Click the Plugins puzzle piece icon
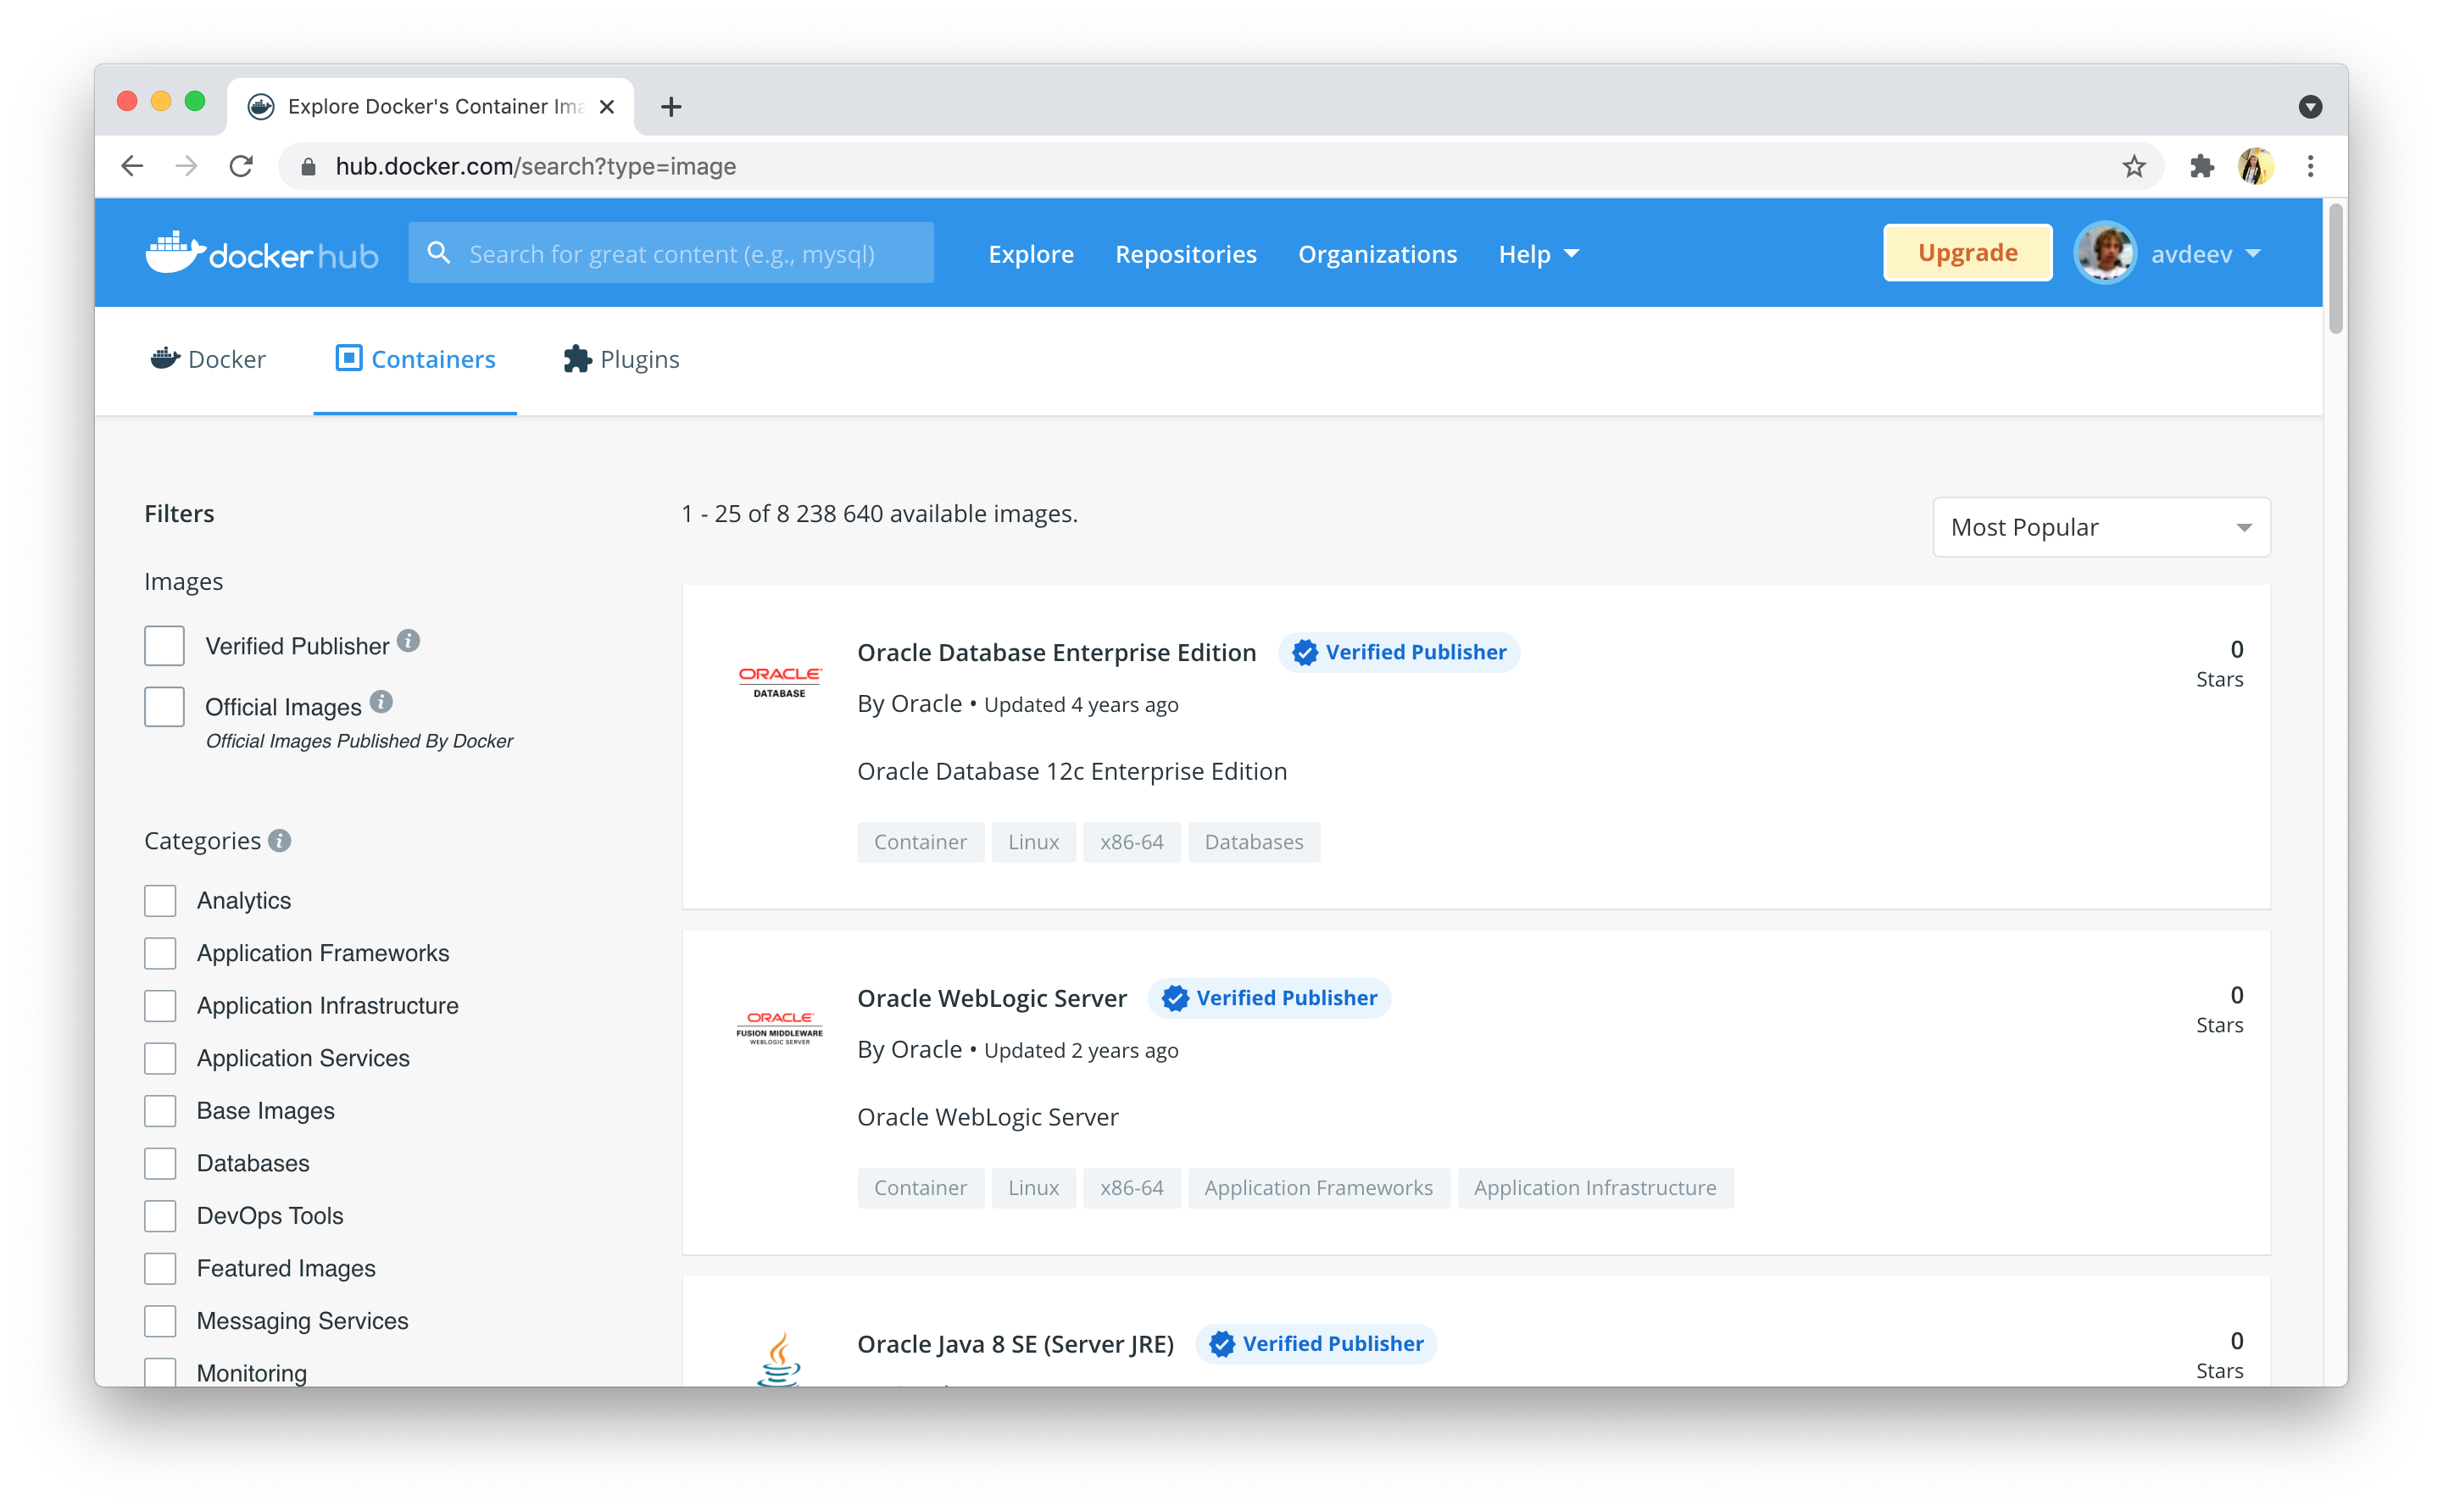2443x1512 pixels. (x=577, y=358)
